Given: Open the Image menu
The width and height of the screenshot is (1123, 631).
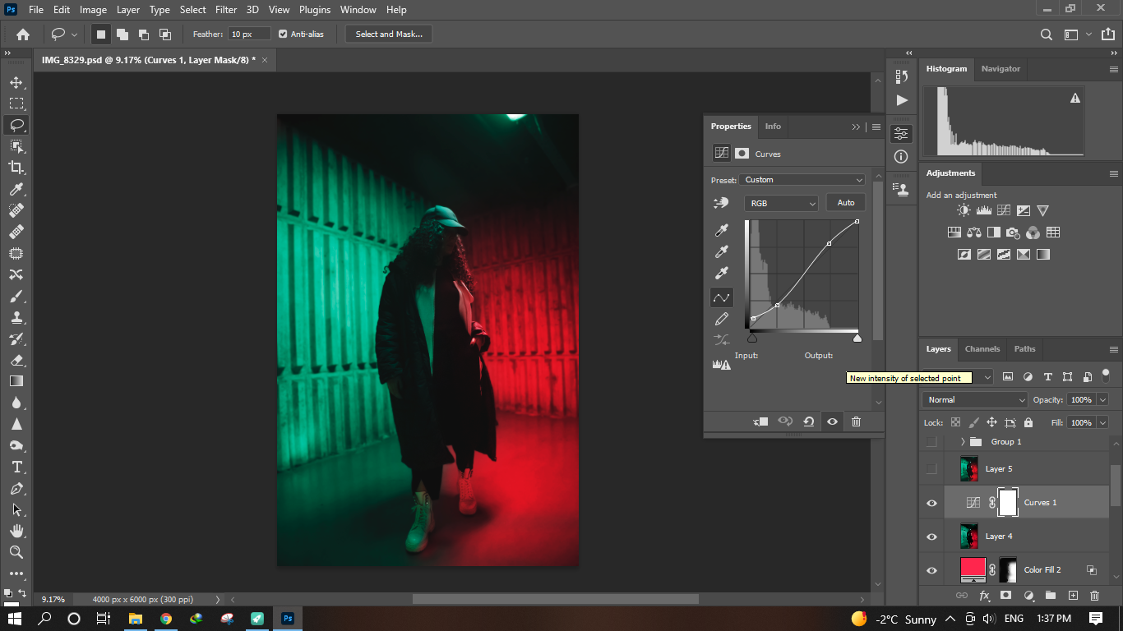Looking at the screenshot, I should tap(93, 10).
